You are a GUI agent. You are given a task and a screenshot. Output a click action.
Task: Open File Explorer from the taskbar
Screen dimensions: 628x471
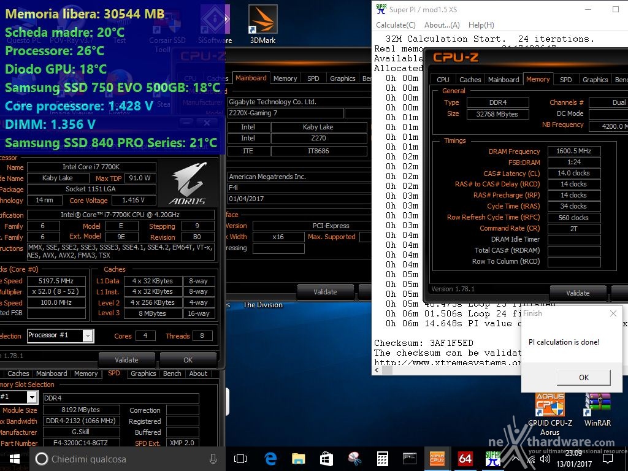coord(299,459)
